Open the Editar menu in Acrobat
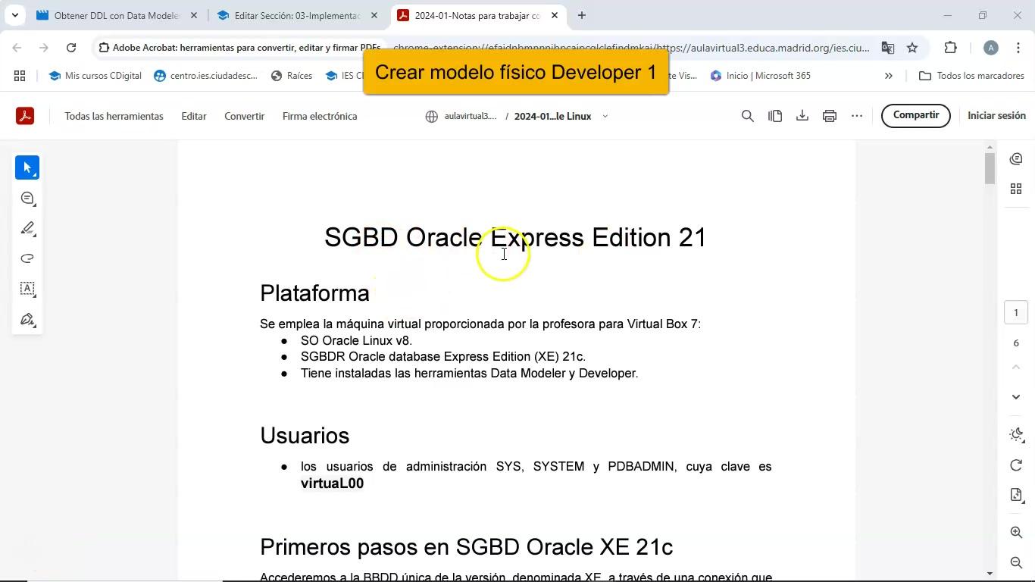Image resolution: width=1035 pixels, height=582 pixels. coord(194,116)
